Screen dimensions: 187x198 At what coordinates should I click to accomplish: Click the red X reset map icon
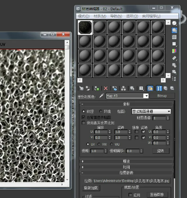pos(106,88)
